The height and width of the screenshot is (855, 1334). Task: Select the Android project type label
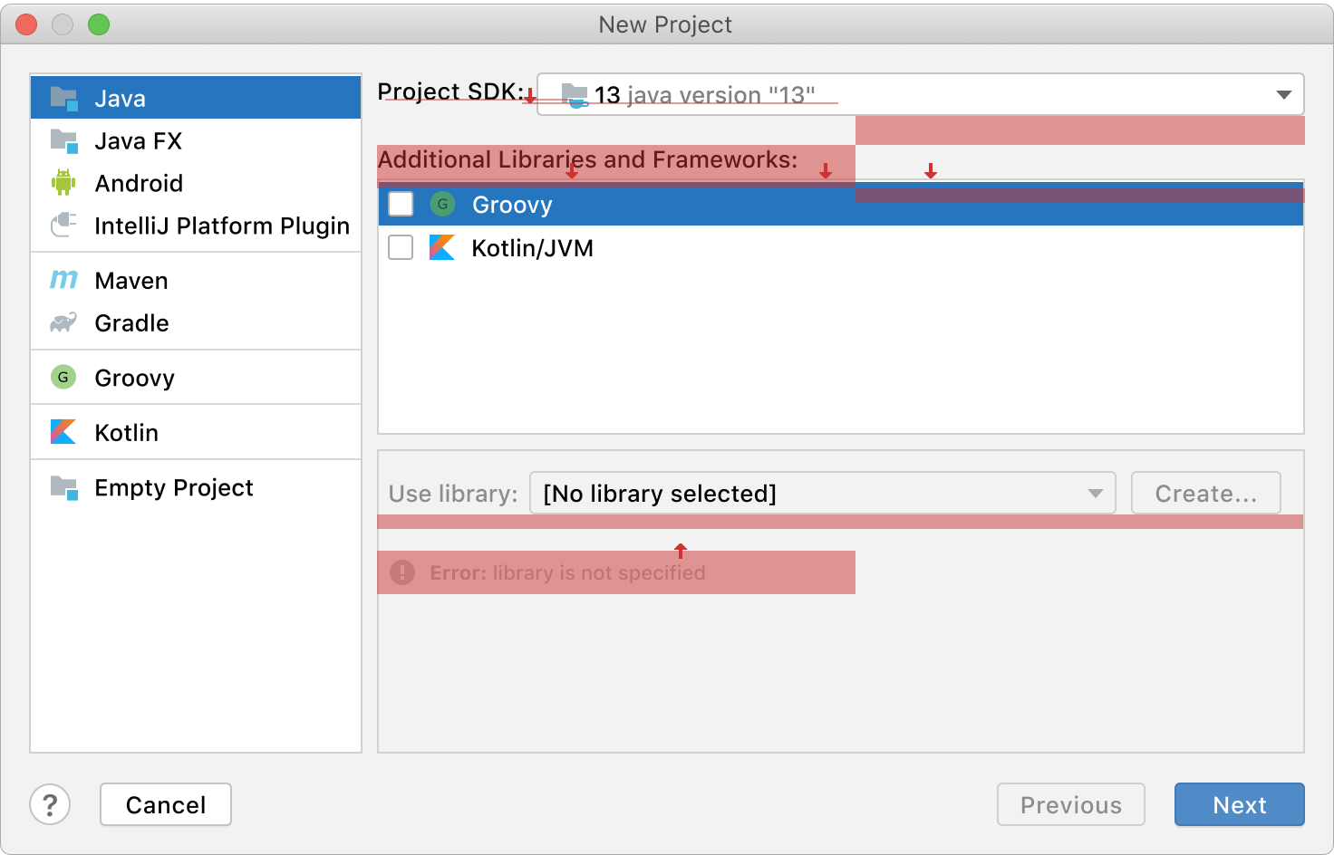[139, 183]
